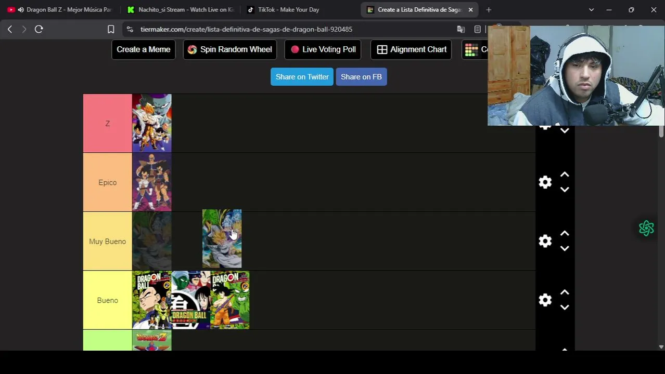
Task: Click the yellow Bueno tier label
Action: [x=108, y=300]
